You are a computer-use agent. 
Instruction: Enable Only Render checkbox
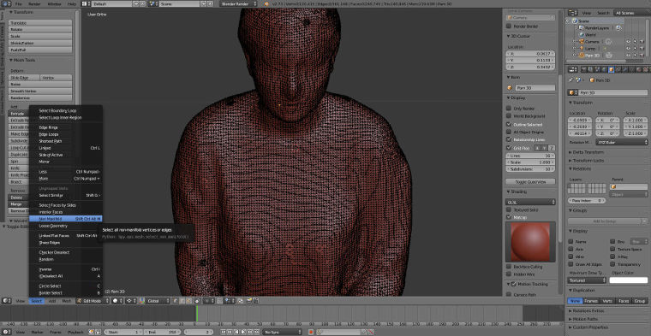509,108
